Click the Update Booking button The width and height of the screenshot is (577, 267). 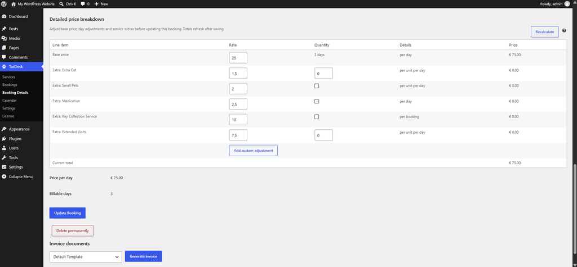pyautogui.click(x=68, y=213)
